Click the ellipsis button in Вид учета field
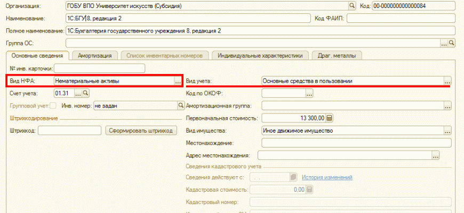The width and height of the screenshot is (464, 213). click(x=447, y=81)
